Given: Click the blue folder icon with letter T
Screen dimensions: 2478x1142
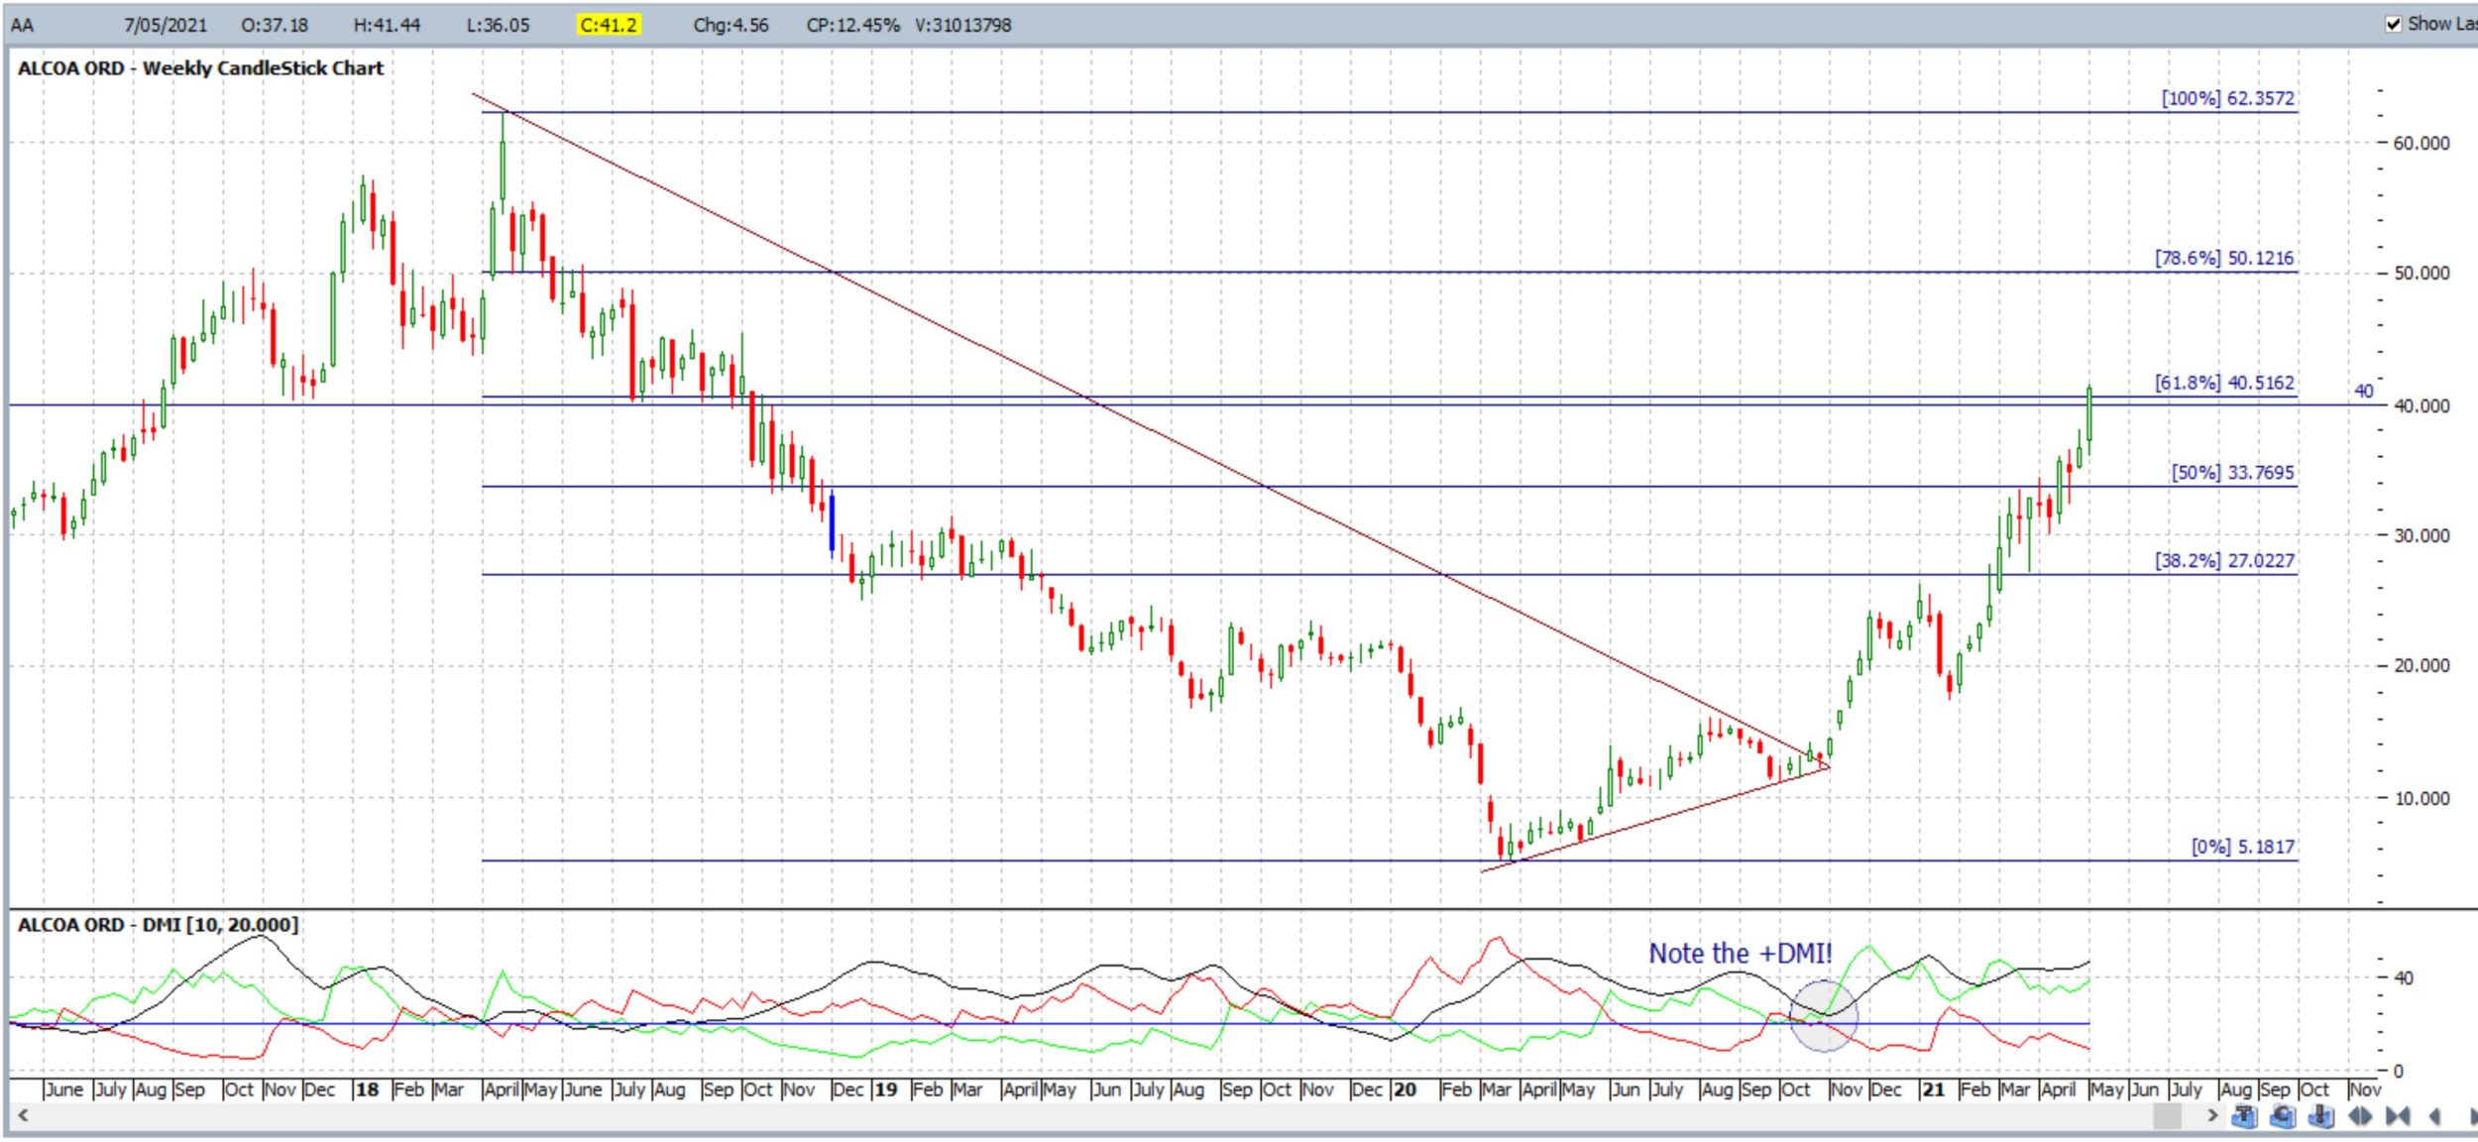Looking at the screenshot, I should (x=2244, y=1115).
